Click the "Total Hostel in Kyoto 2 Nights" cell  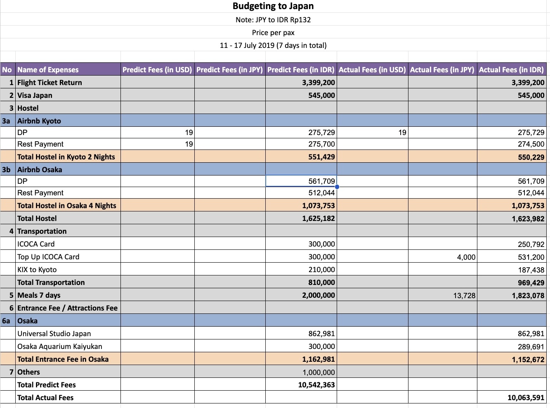coord(68,157)
